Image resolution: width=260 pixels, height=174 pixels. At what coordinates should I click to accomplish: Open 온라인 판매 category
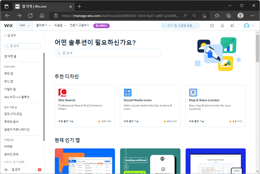(11, 154)
